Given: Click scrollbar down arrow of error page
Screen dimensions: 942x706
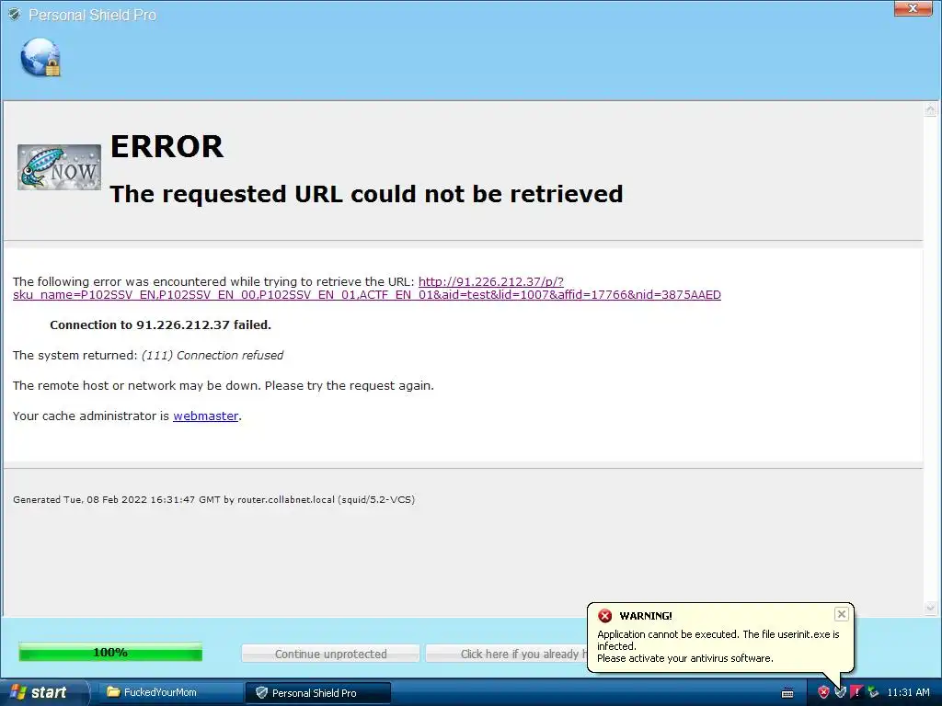Looking at the screenshot, I should pos(930,608).
